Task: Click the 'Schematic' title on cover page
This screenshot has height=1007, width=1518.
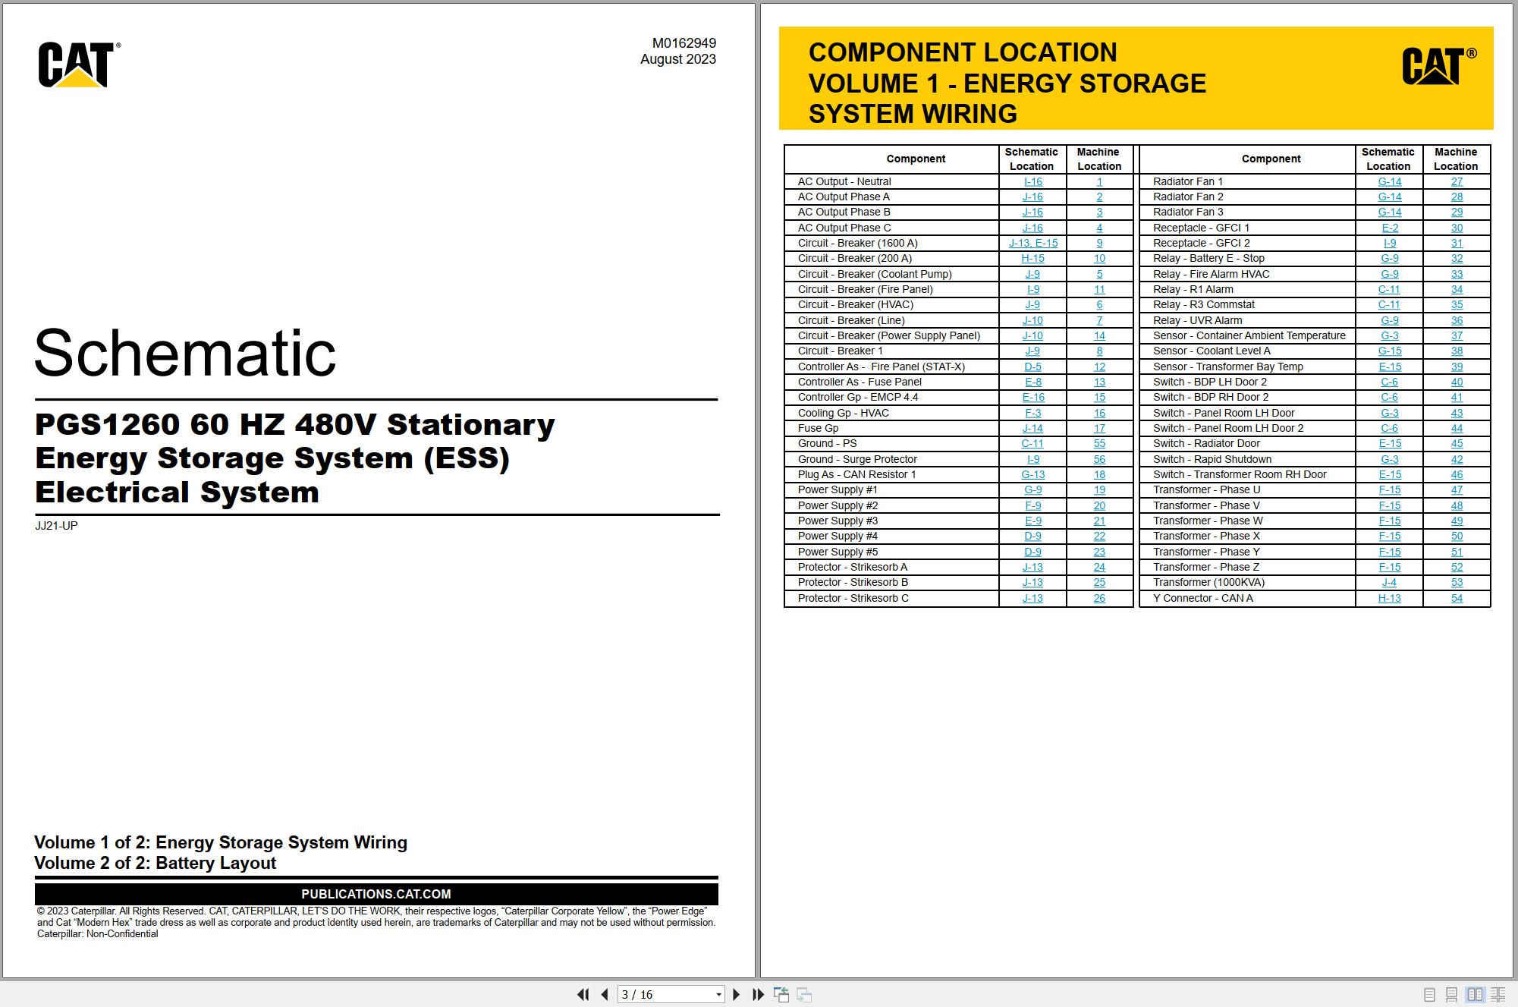Action: (x=185, y=353)
